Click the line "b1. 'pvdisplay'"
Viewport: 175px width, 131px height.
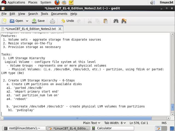(x=21, y=110)
